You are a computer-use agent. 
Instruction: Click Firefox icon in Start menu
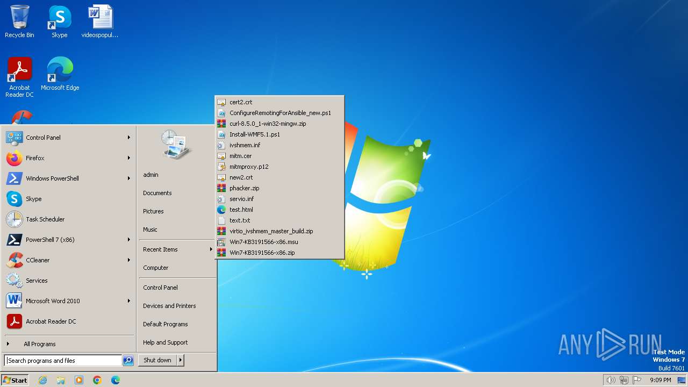pyautogui.click(x=15, y=158)
